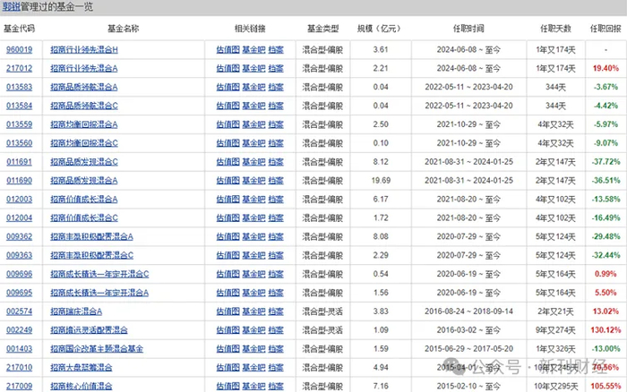Open 基金吧 link in the 217012 row
The width and height of the screenshot is (627, 392).
(x=253, y=68)
